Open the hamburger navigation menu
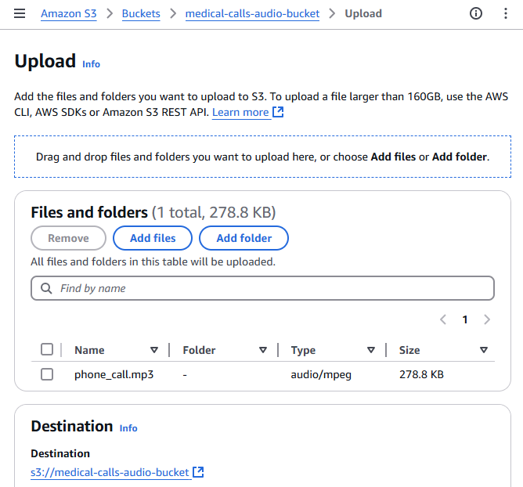The width and height of the screenshot is (523, 487). tap(20, 13)
